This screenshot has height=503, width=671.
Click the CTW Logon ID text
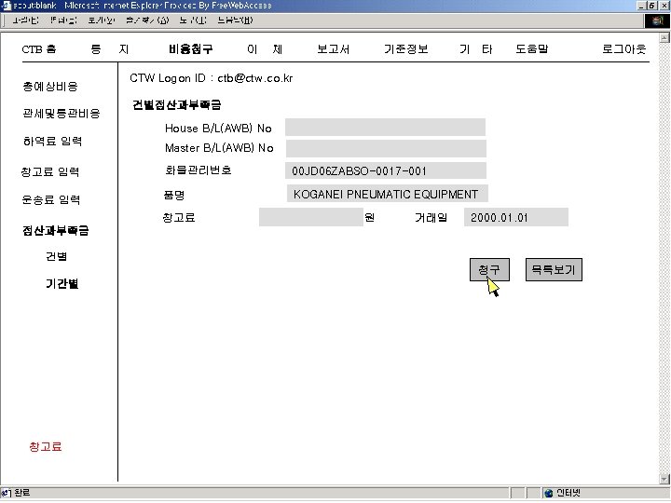pos(212,78)
